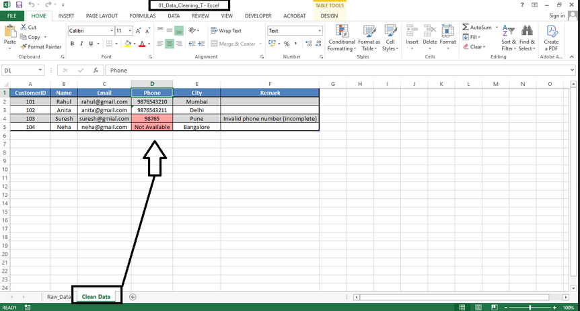Viewport: 580px width, 311px height.
Task: Click the Conditional Formatting icon
Action: pyautogui.click(x=342, y=32)
